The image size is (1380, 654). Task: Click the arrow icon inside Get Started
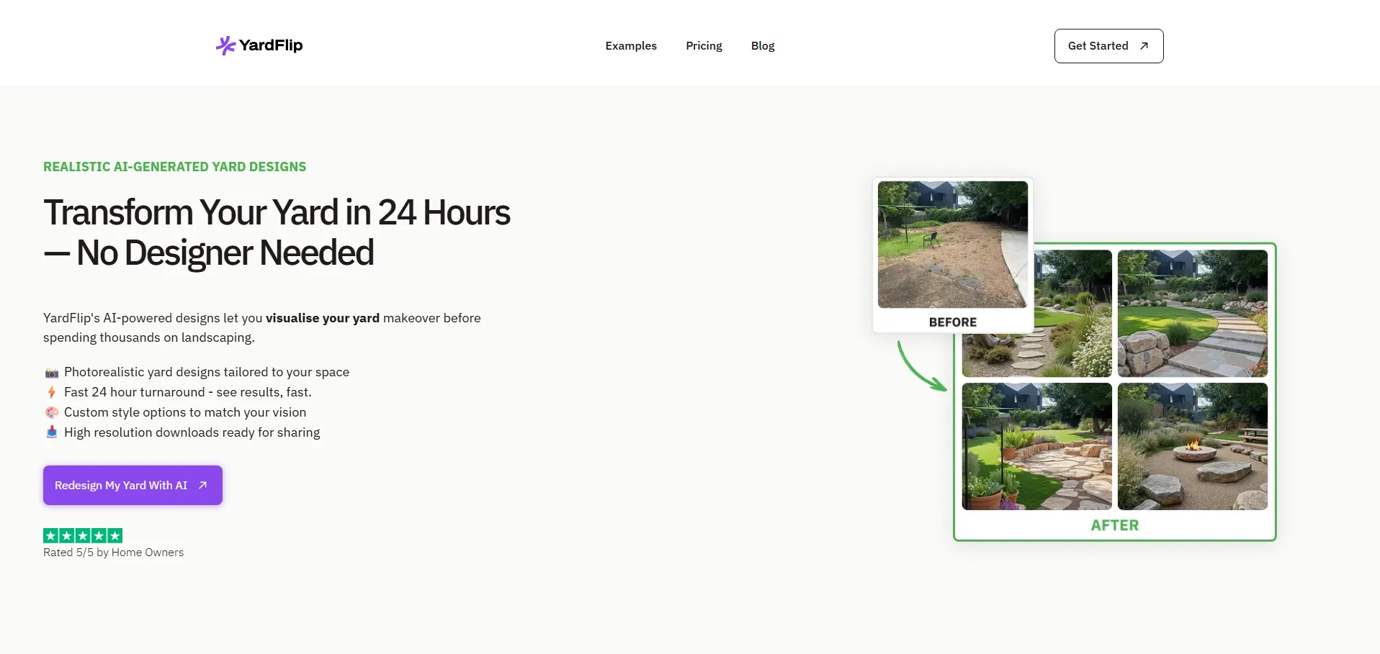tap(1144, 46)
